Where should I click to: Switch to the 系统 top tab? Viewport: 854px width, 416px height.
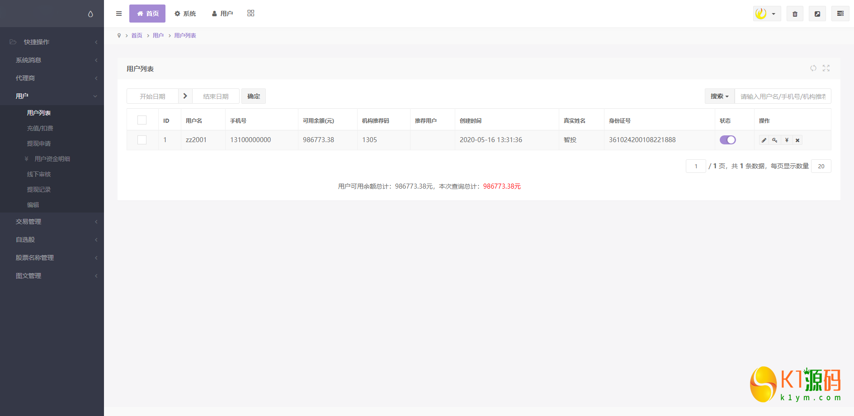[185, 14]
